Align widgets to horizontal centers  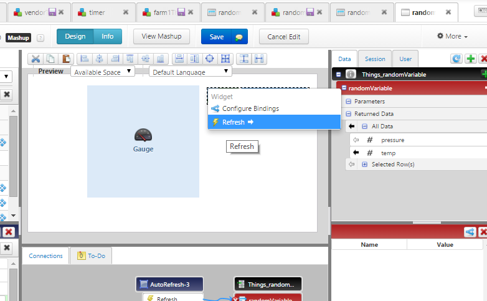(x=100, y=59)
